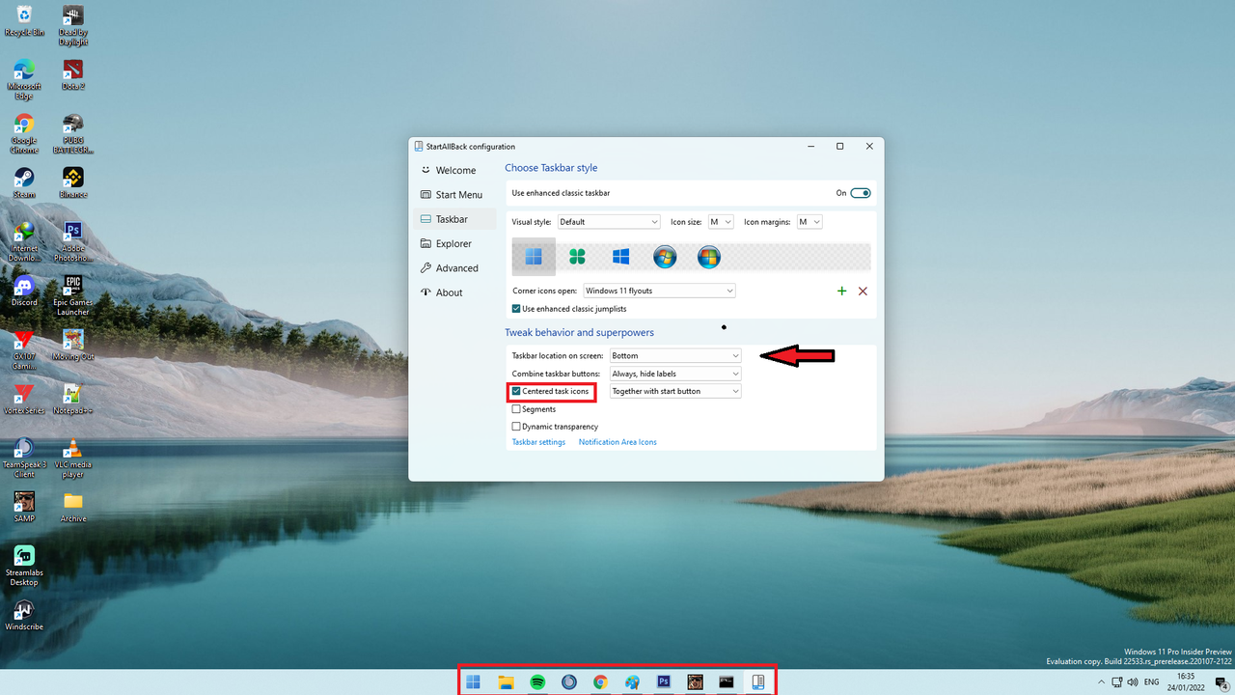1235x695 pixels.
Task: Open Google Chrome desktop shortcut
Action: tap(24, 133)
